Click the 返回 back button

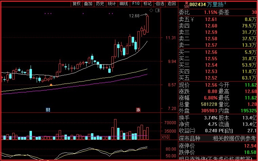click(x=171, y=3)
